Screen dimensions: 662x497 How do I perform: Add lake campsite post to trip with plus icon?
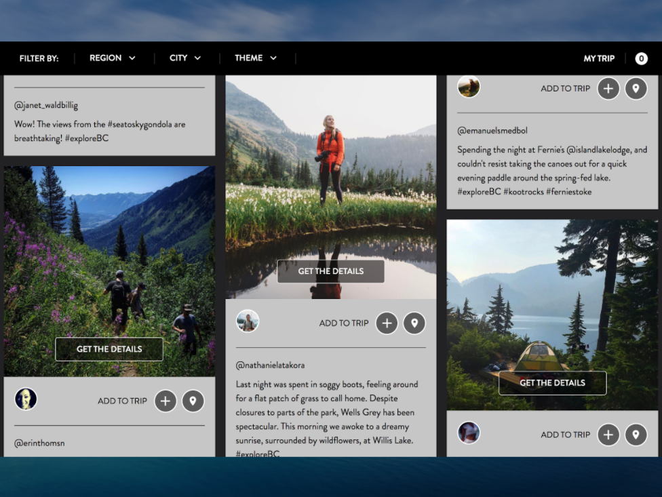point(608,435)
